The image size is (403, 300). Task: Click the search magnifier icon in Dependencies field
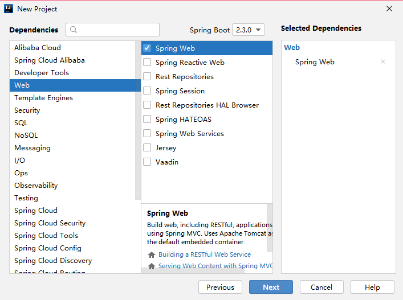coord(74,30)
